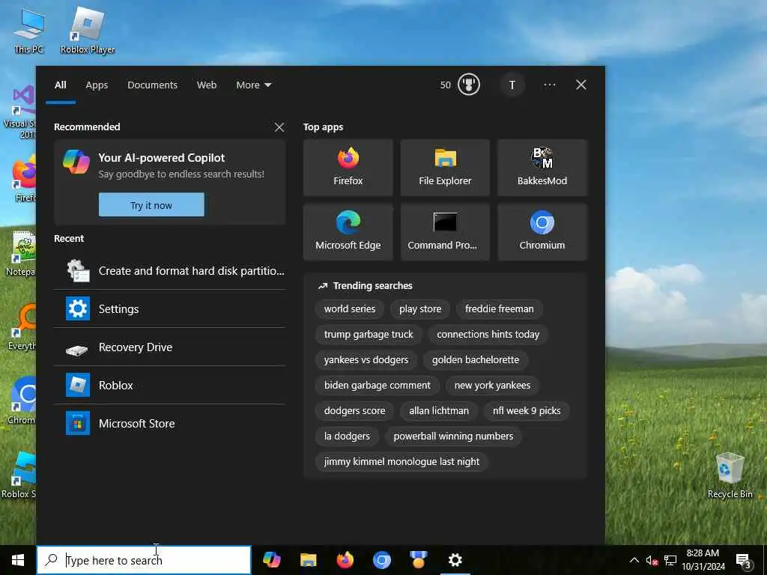The width and height of the screenshot is (767, 575).
Task: Open Copilot from the taskbar
Action: 271,559
